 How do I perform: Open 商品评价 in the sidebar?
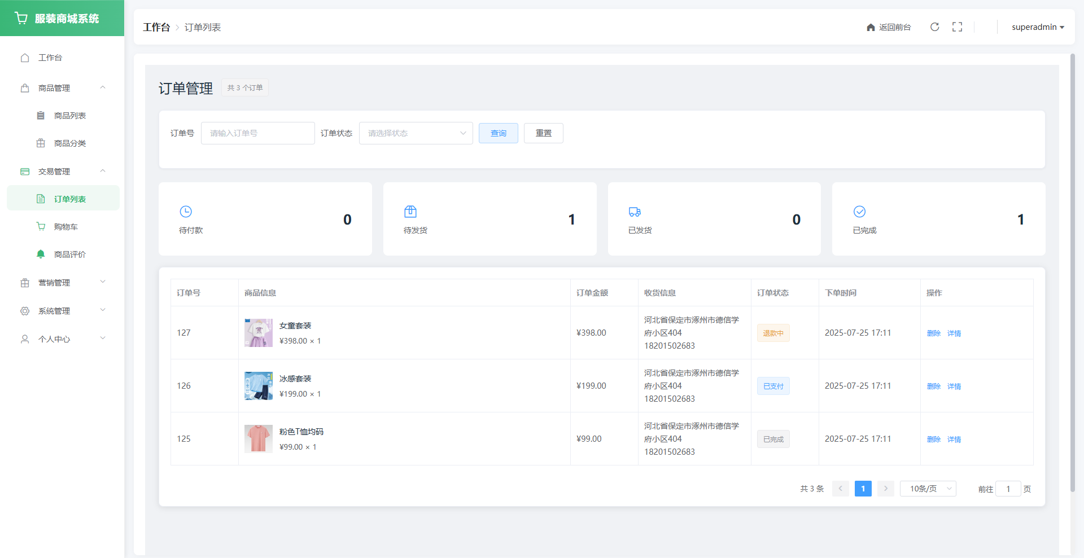coord(69,254)
